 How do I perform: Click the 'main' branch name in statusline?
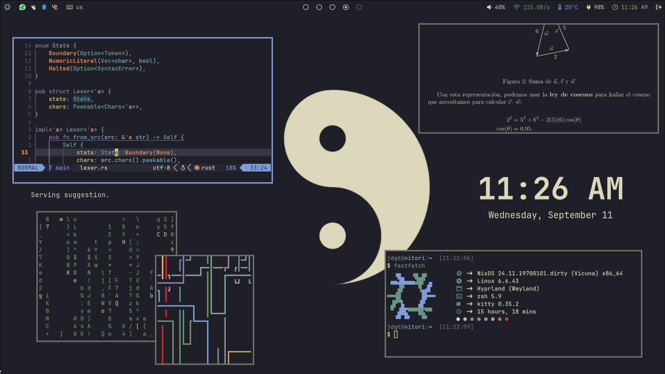[62, 168]
